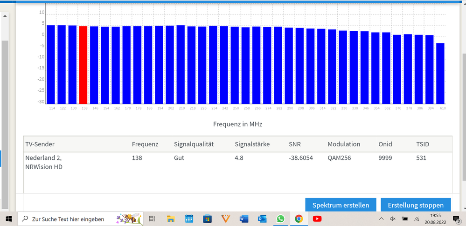Click the QAM256 modulation value
The image size is (466, 226).
(x=340, y=158)
